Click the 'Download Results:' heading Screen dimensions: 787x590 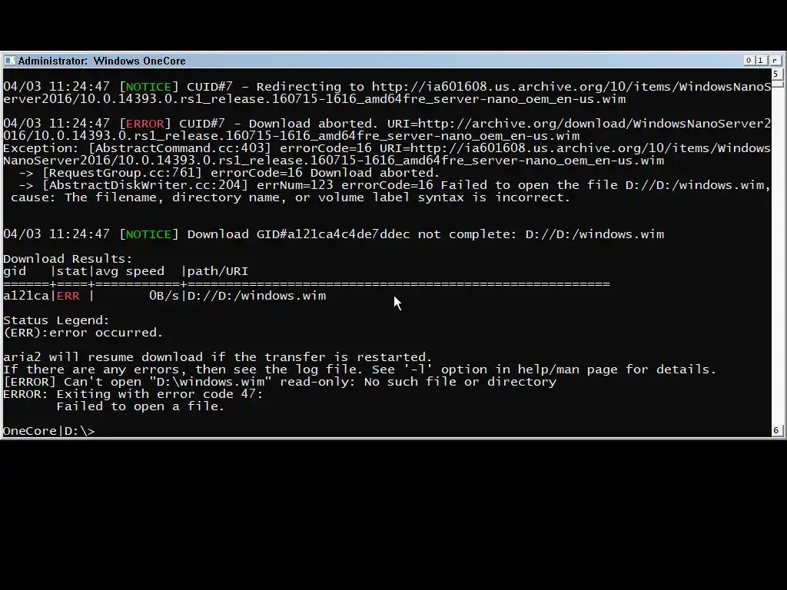pos(68,259)
